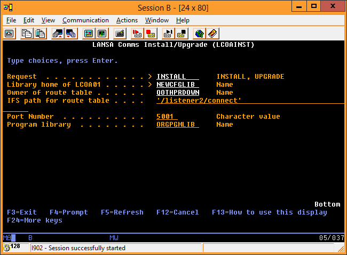The height and width of the screenshot is (255, 347).
Task: Open the Display setup toolbar icon
Action: coord(89,34)
